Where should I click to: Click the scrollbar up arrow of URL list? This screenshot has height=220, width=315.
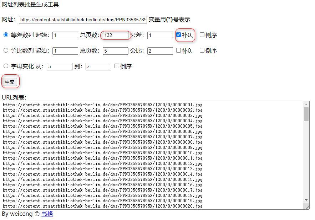[306, 105]
